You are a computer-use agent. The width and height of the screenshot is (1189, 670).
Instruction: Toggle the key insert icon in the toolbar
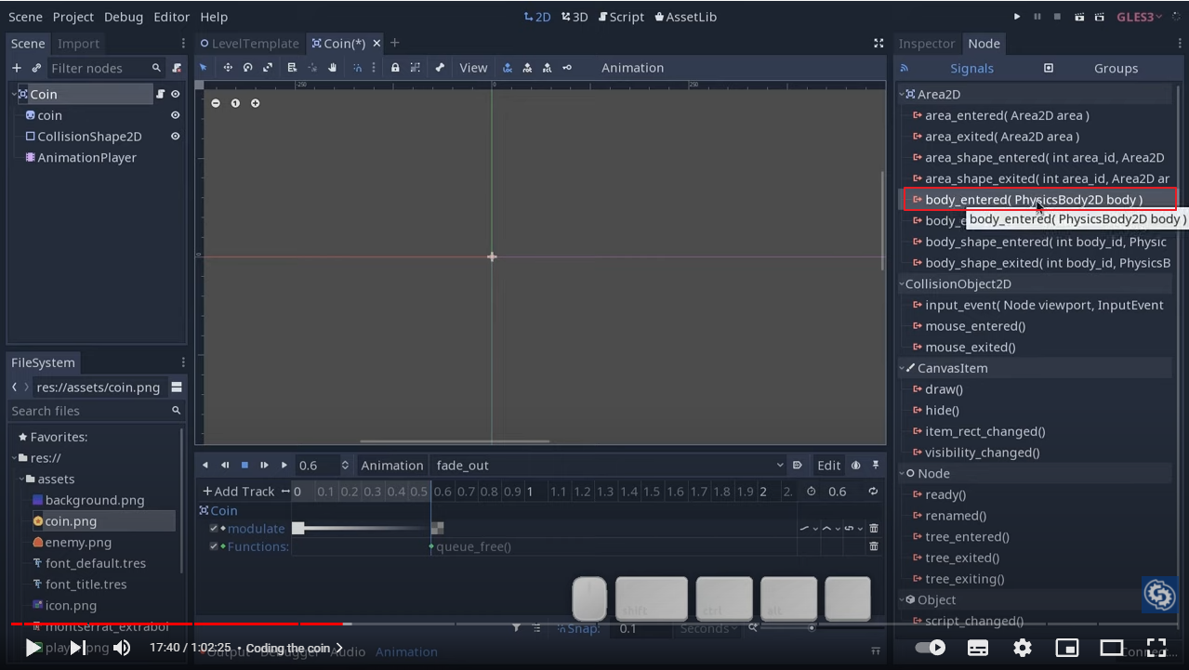point(567,68)
